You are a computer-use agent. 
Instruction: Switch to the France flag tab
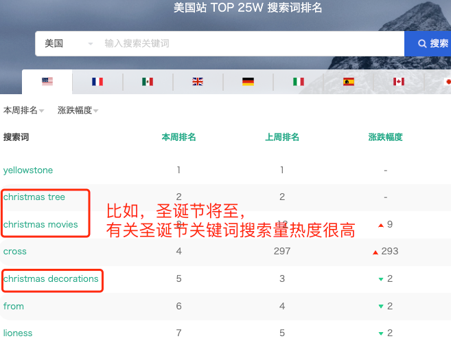[x=97, y=82]
